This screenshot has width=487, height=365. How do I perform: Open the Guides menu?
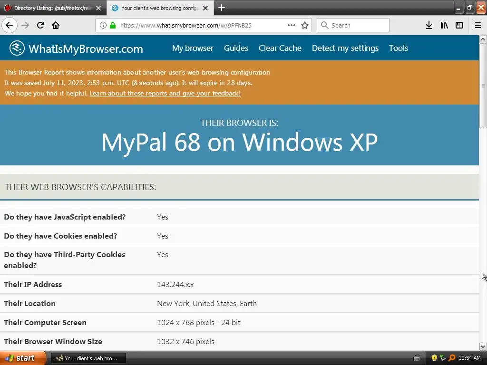pyautogui.click(x=236, y=48)
